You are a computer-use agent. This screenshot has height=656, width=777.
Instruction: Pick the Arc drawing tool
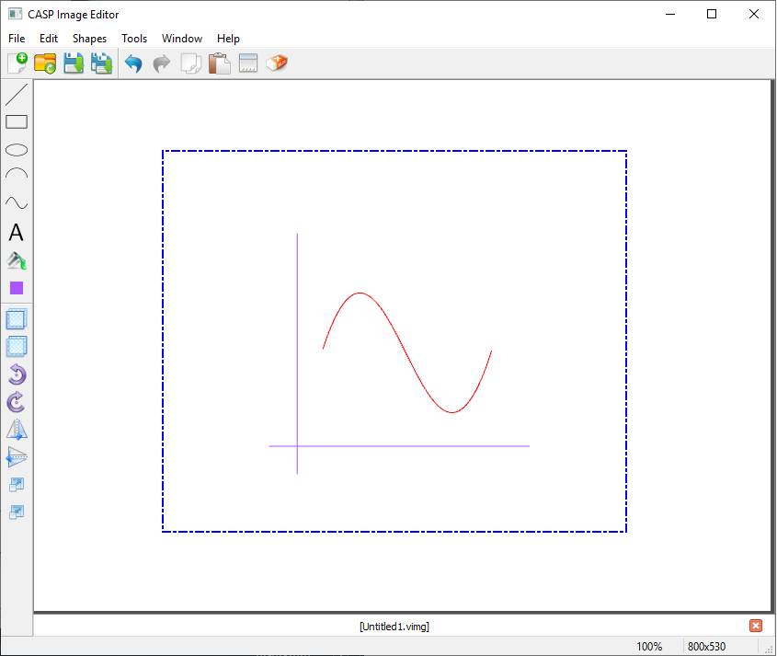coord(17,175)
